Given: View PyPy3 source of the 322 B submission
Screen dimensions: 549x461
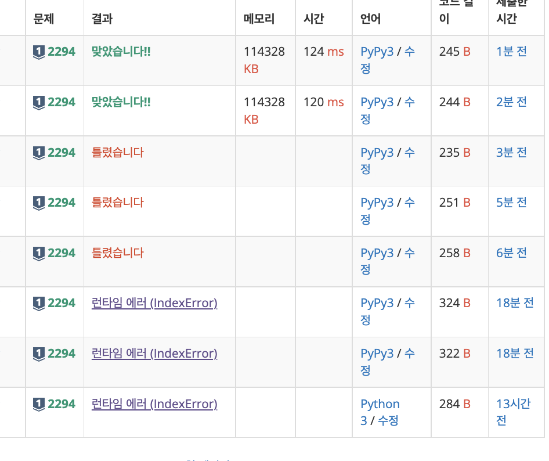Looking at the screenshot, I should click(x=377, y=354).
